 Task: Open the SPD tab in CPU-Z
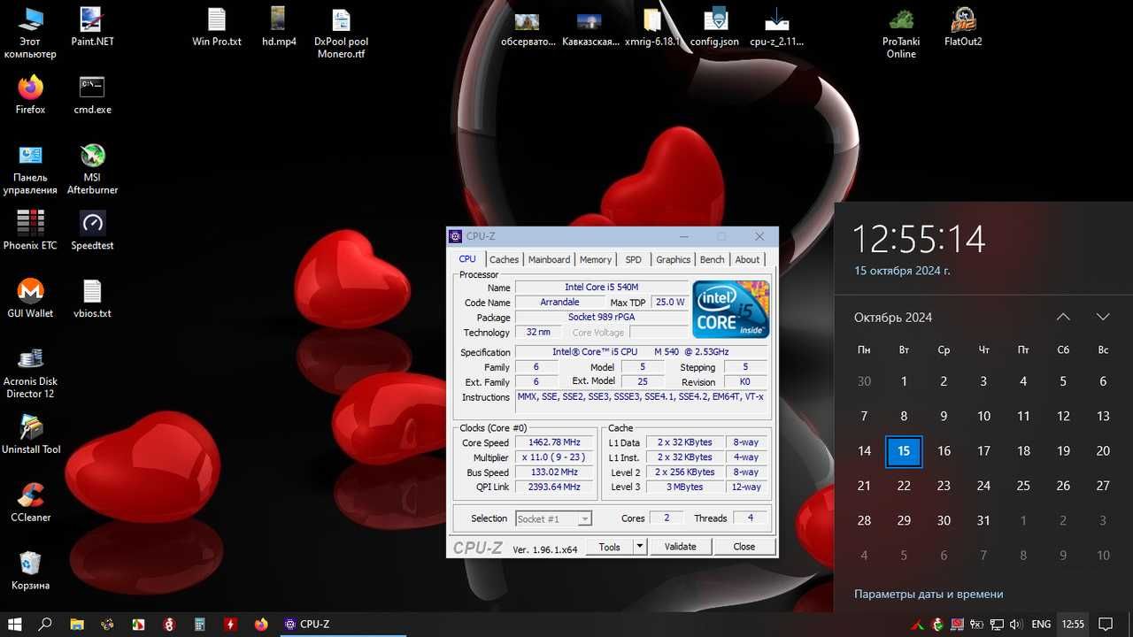[634, 259]
